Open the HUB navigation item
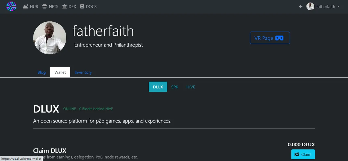The height and width of the screenshot is (161, 348). click(x=30, y=7)
